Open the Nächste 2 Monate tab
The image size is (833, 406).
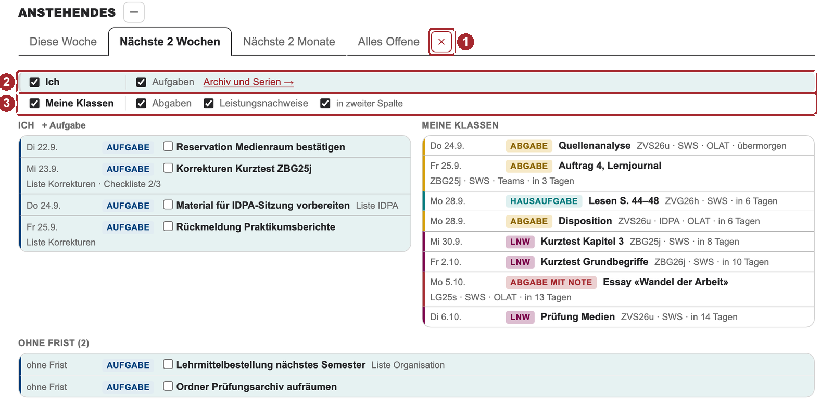[289, 42]
